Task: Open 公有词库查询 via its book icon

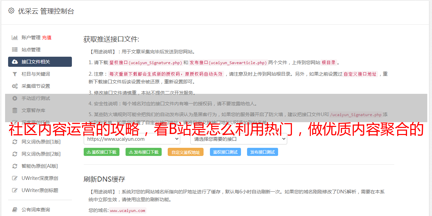Action: click(15, 210)
